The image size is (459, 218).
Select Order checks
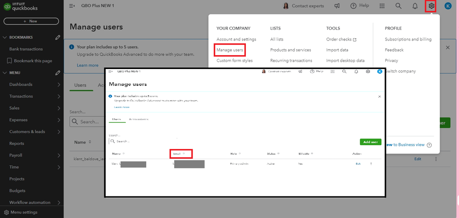tap(341, 39)
